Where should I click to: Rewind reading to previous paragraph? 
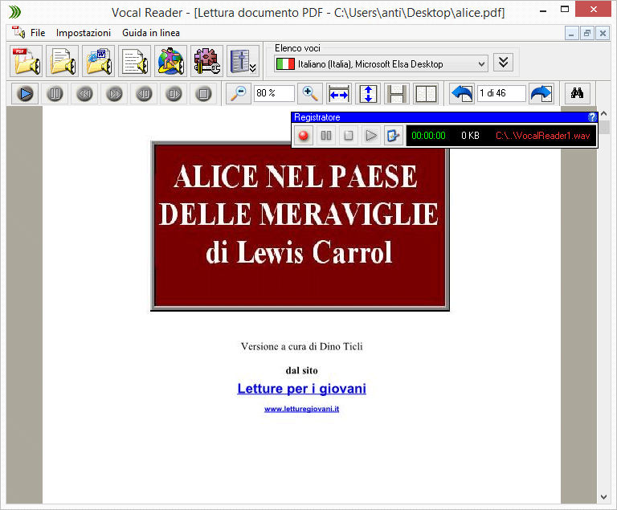pos(84,94)
